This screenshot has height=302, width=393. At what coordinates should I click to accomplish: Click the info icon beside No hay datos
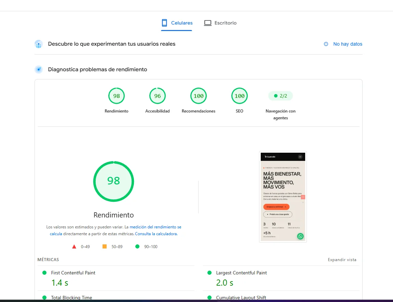326,44
